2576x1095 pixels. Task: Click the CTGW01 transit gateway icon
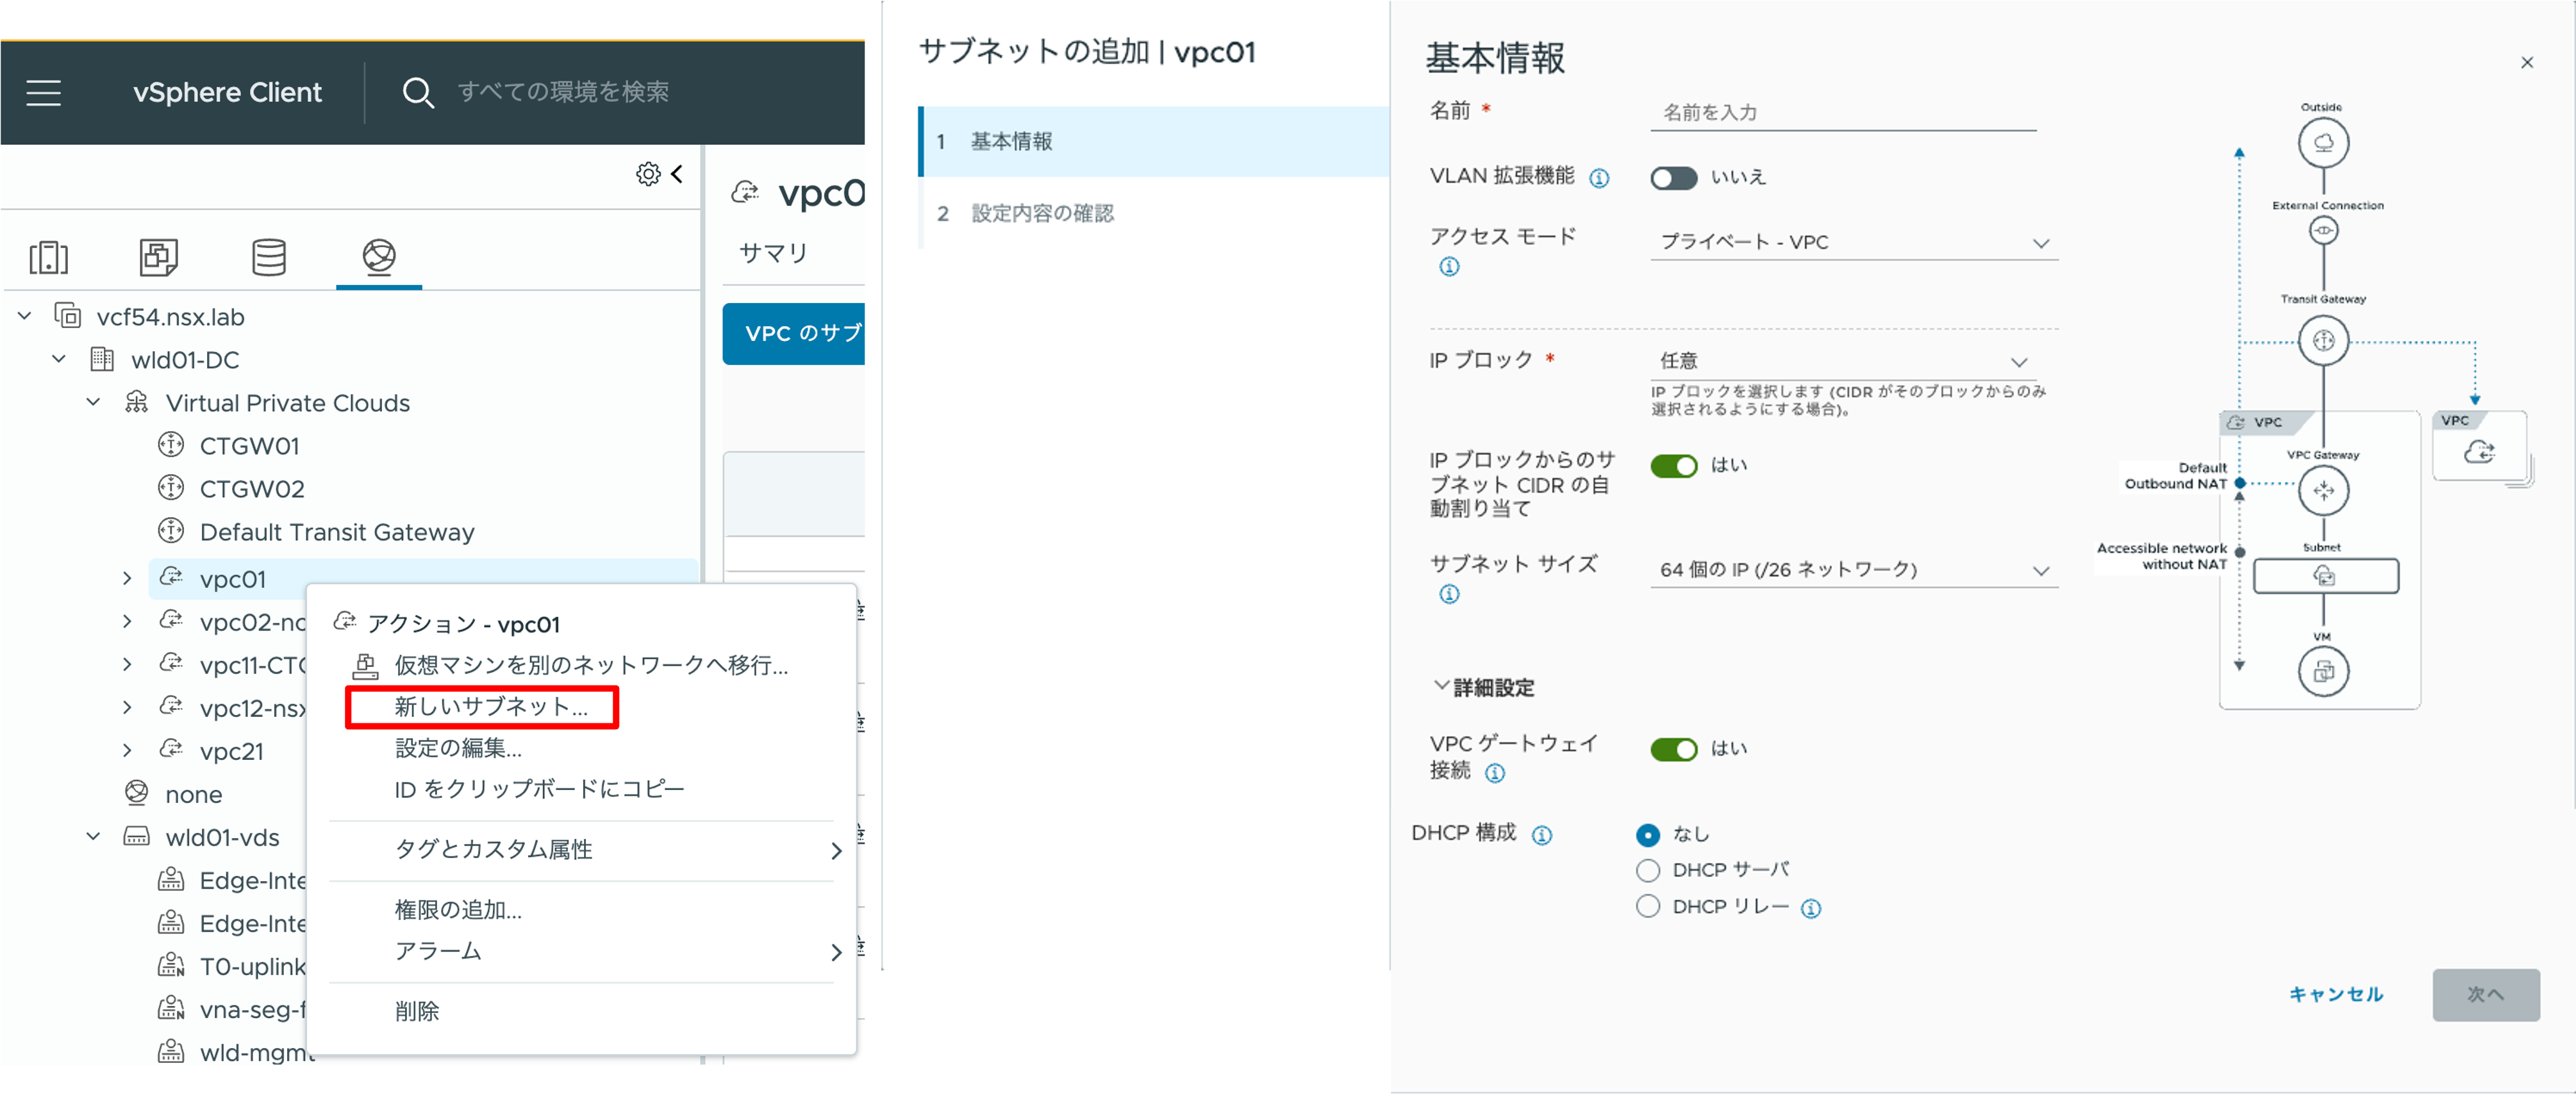point(171,445)
